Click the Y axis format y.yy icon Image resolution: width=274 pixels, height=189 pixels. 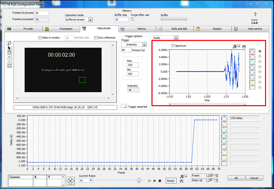pos(216,180)
